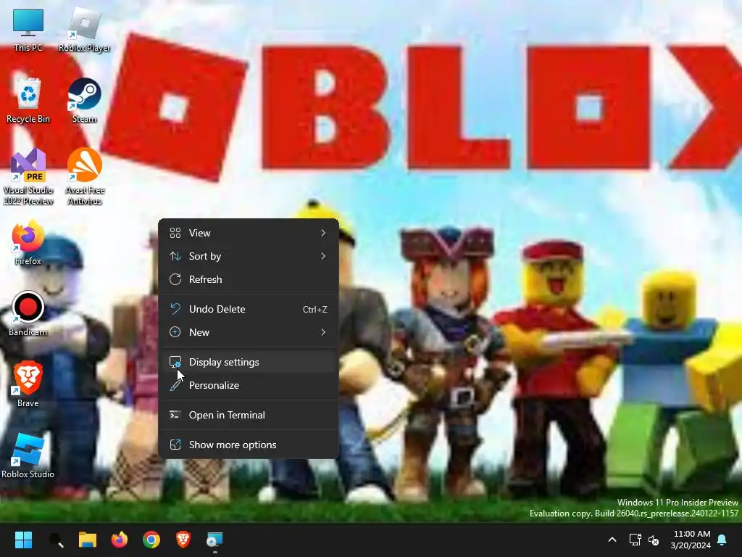742x557 pixels.
Task: Open the This PC desktop icon
Action: pos(28,29)
